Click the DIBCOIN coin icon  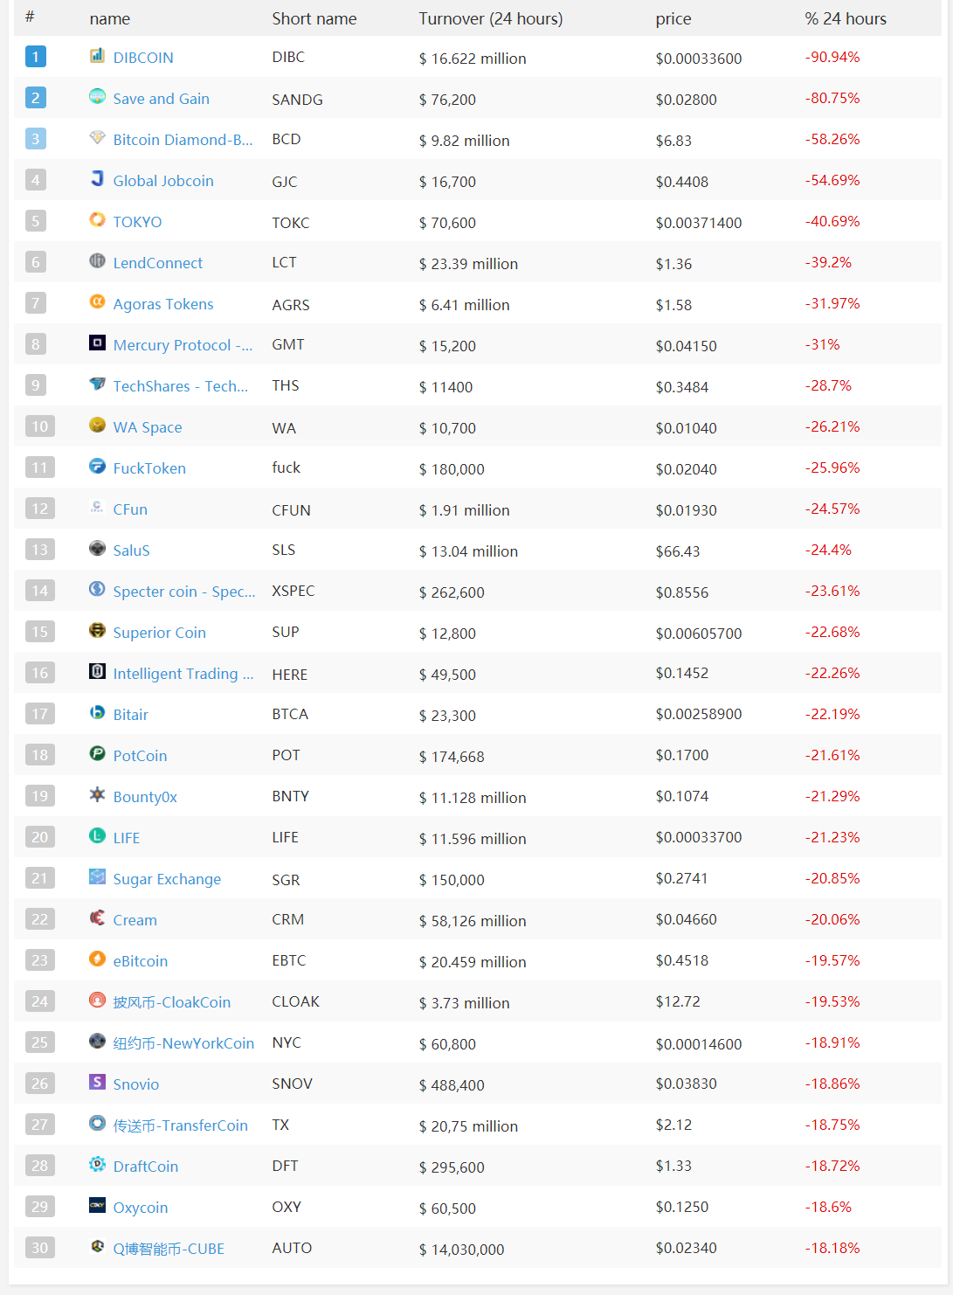coord(97,56)
